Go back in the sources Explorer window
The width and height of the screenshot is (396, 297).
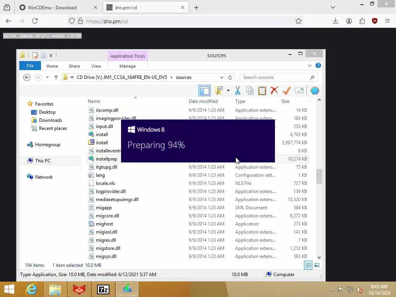point(27,77)
